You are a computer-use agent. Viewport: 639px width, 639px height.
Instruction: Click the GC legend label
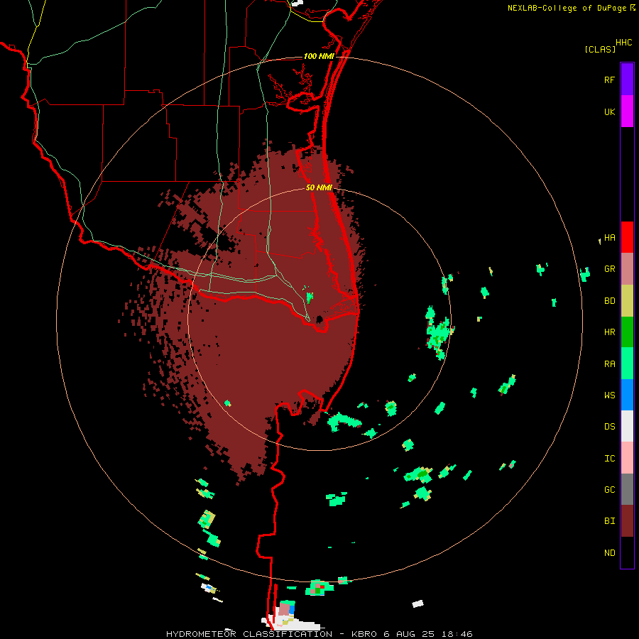coord(609,490)
